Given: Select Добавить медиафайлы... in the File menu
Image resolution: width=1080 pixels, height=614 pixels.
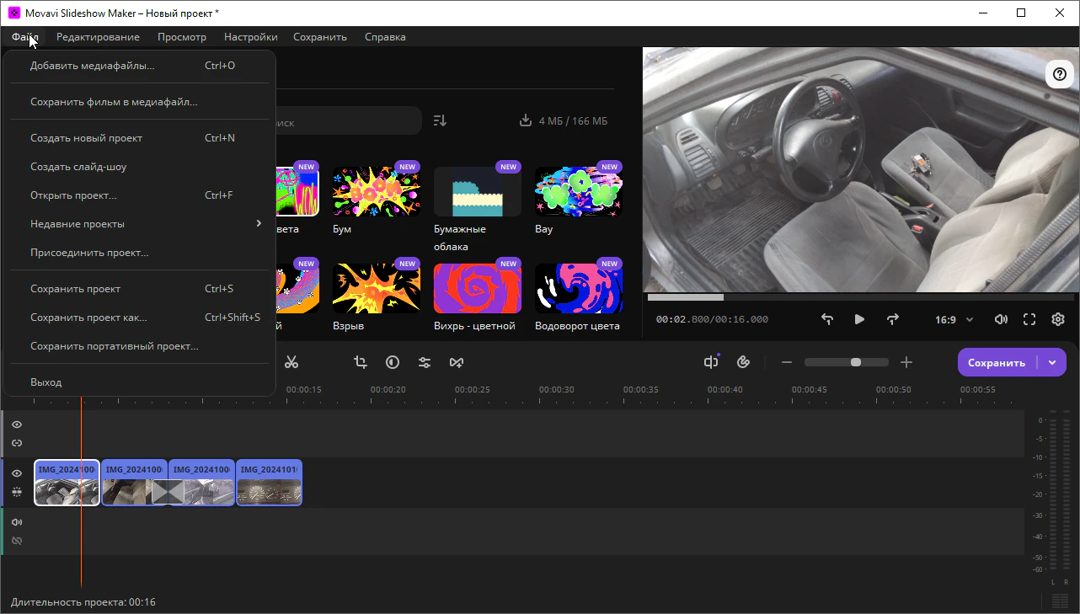Looking at the screenshot, I should coord(93,66).
